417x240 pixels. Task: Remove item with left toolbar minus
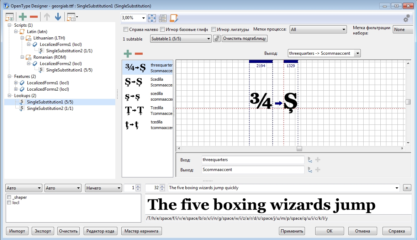[x=34, y=17]
